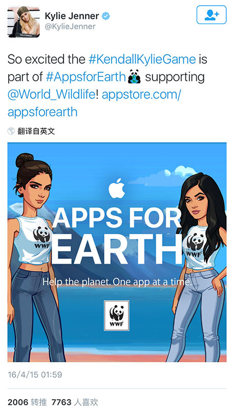Tap the Apple logo in the image

click(x=116, y=188)
